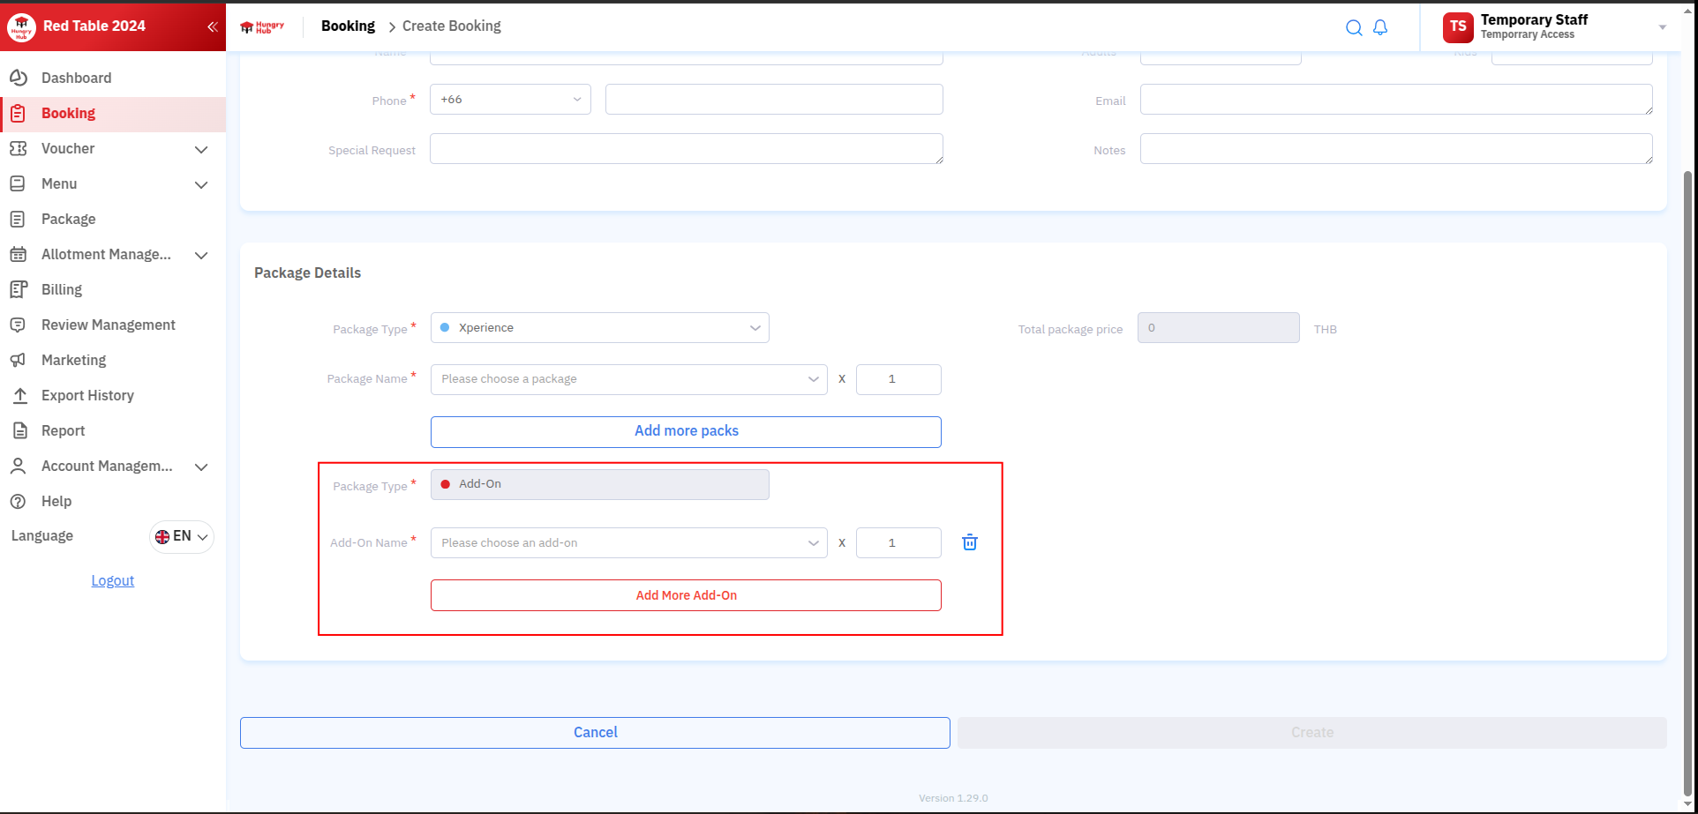1698x814 pixels.
Task: Open the Add-On Name dropdown
Action: (628, 543)
